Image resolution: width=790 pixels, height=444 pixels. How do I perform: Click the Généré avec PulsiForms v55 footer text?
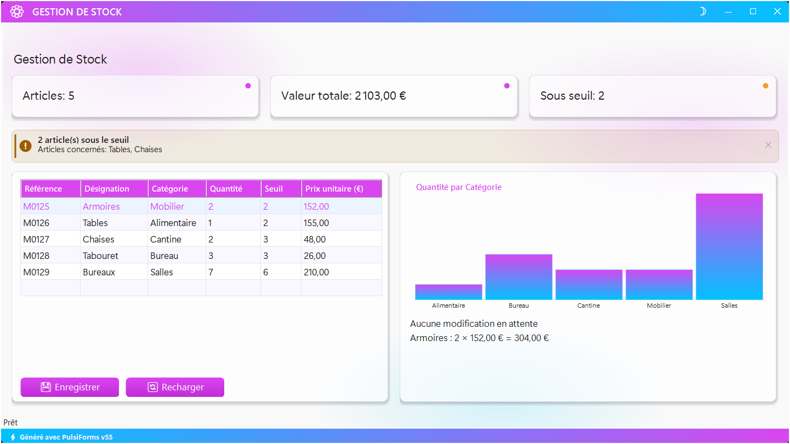(66, 437)
